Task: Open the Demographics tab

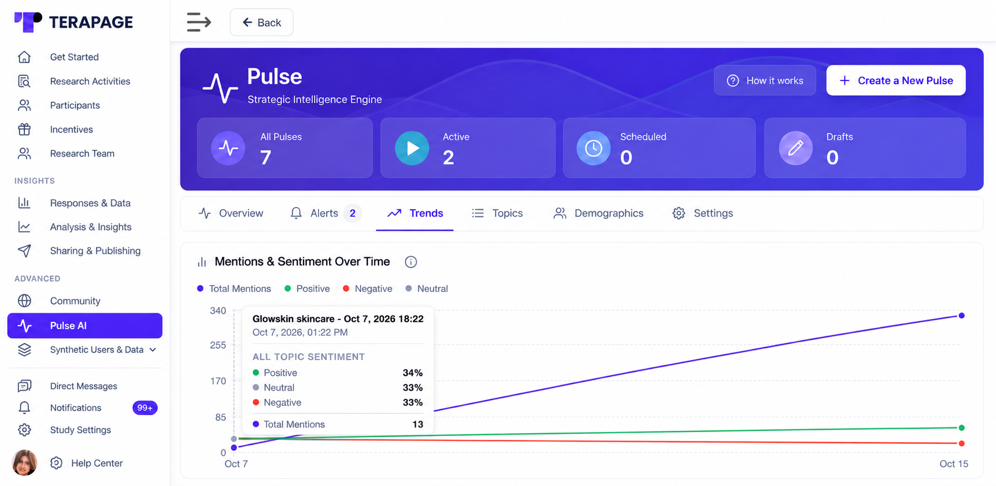Action: tap(598, 213)
